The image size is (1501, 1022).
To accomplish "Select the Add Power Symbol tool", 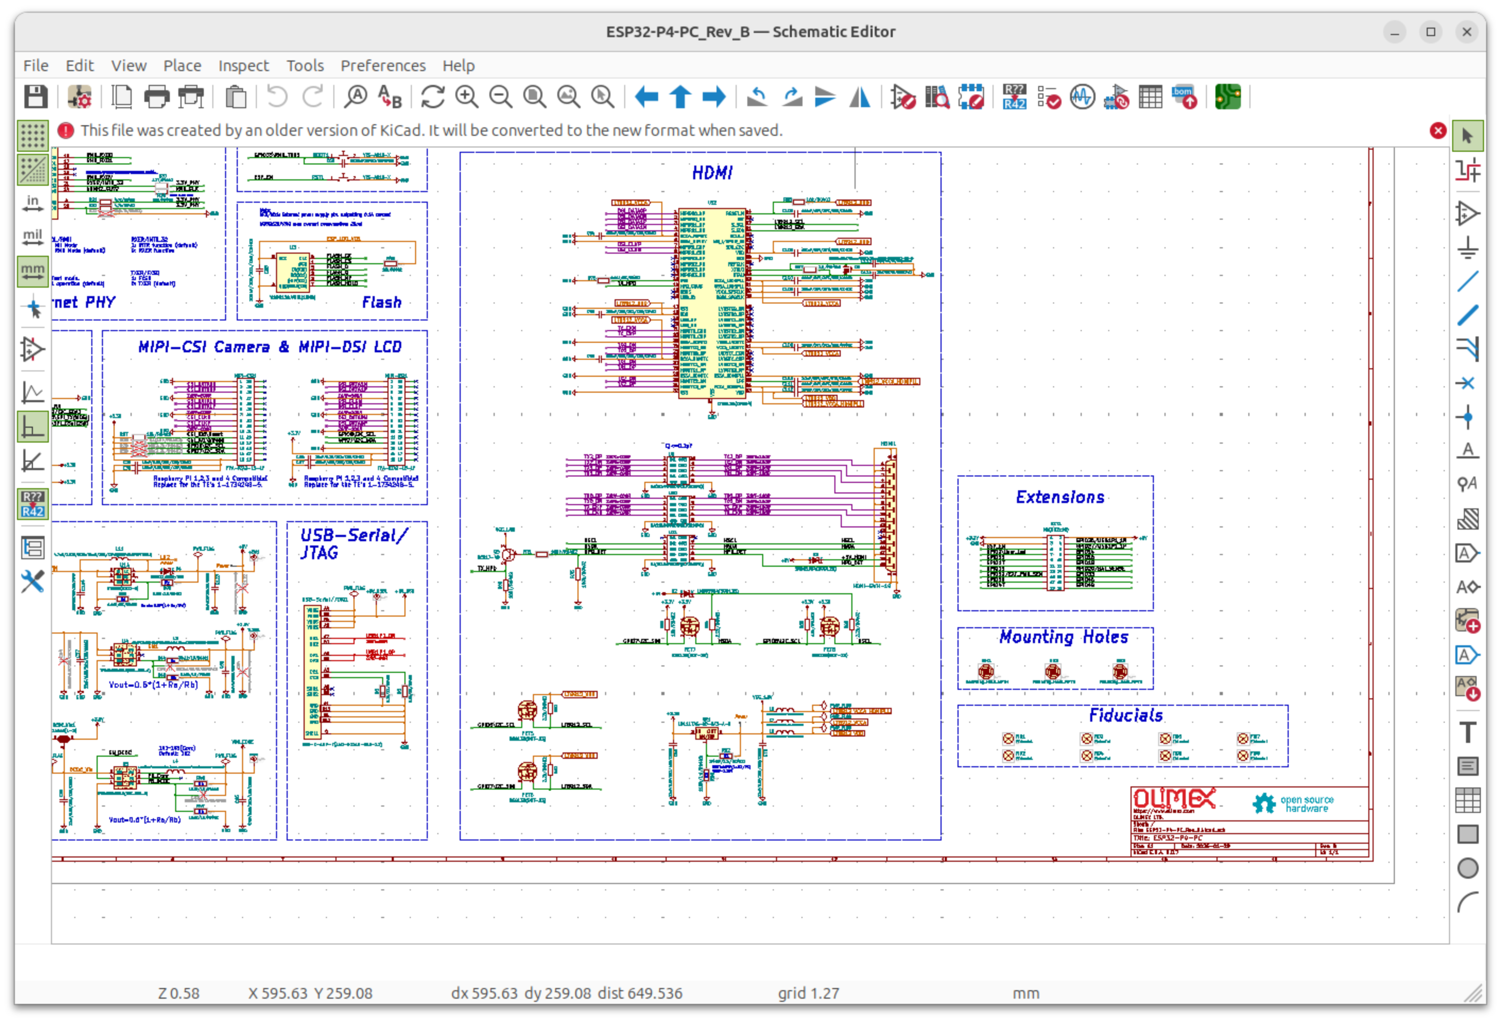I will pos(1468,247).
